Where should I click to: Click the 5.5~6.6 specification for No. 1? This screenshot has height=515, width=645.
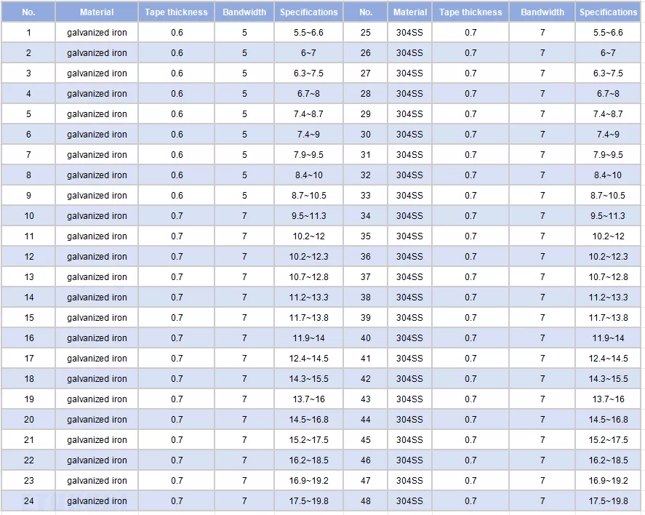(x=308, y=33)
